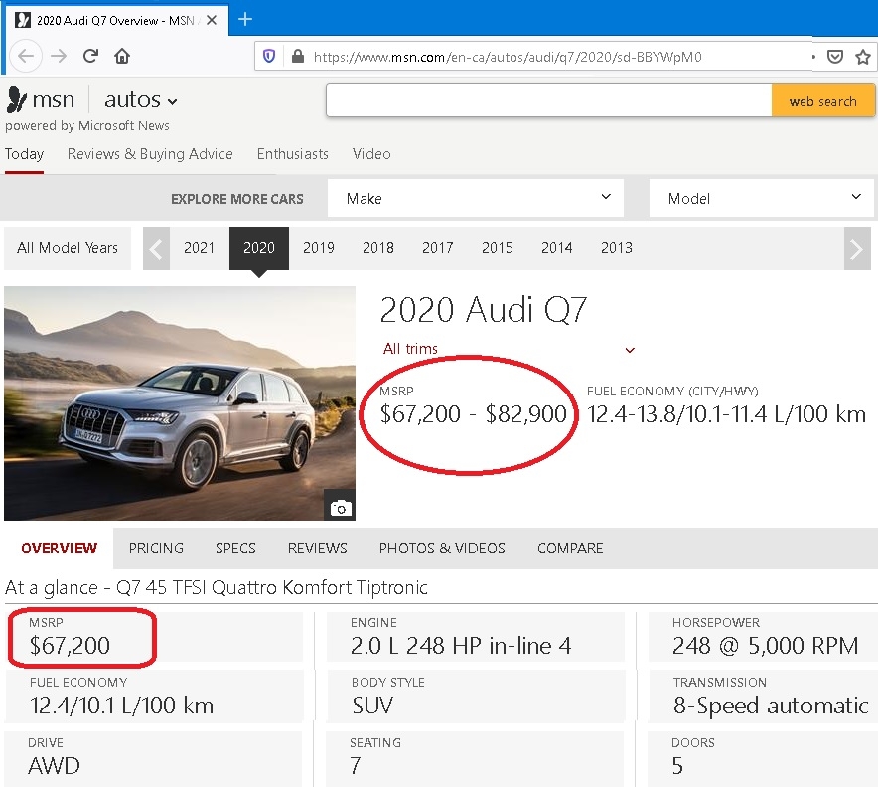The height and width of the screenshot is (787, 878).
Task: Click the 12.4/10.1 L/100 km fuel value
Action: click(121, 706)
